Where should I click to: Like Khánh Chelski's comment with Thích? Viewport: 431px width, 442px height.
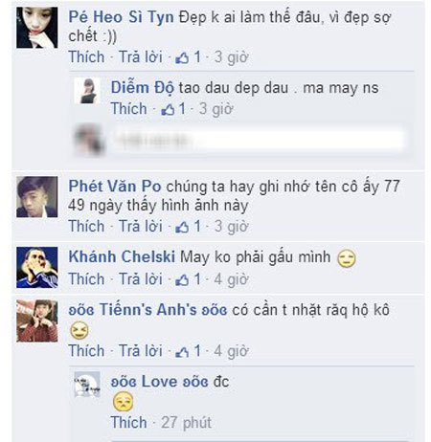pos(86,279)
